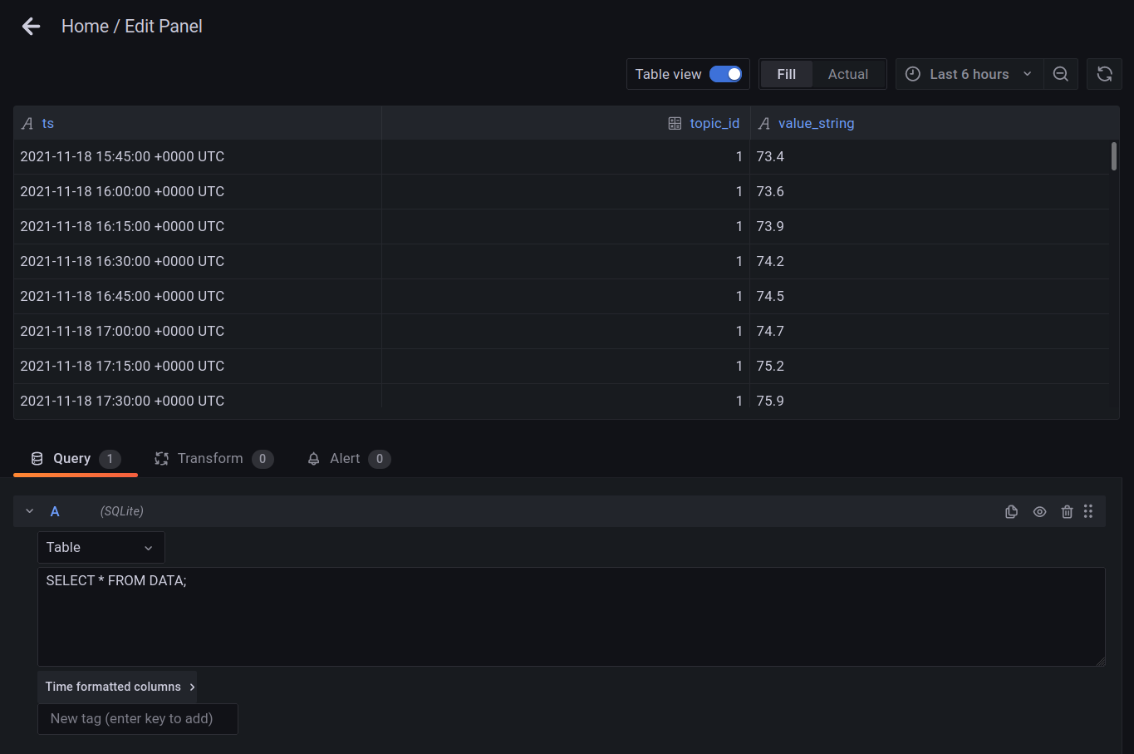Screen dimensions: 1134x754
Task: Delete query A with trash icon
Action: click(1067, 512)
